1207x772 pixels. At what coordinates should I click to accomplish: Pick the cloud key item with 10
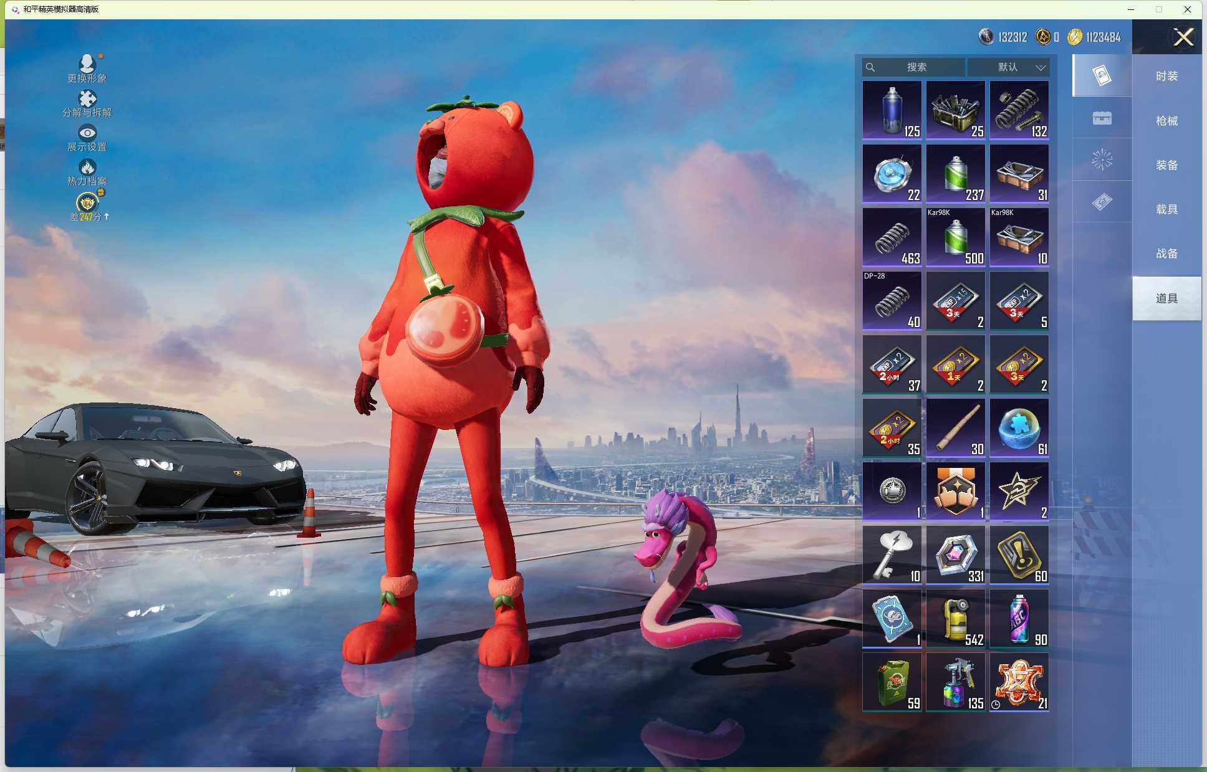892,555
